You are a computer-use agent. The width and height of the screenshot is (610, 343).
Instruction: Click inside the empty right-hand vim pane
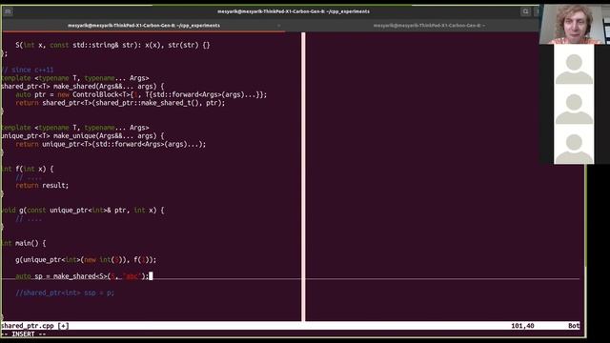click(x=442, y=177)
